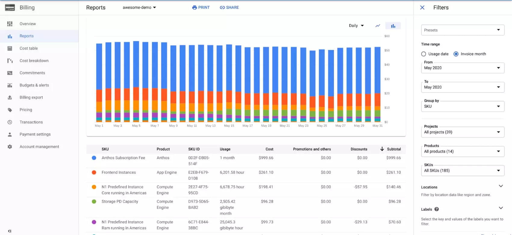Select the Invoice month radio button
The image size is (512, 235).
[x=456, y=54]
